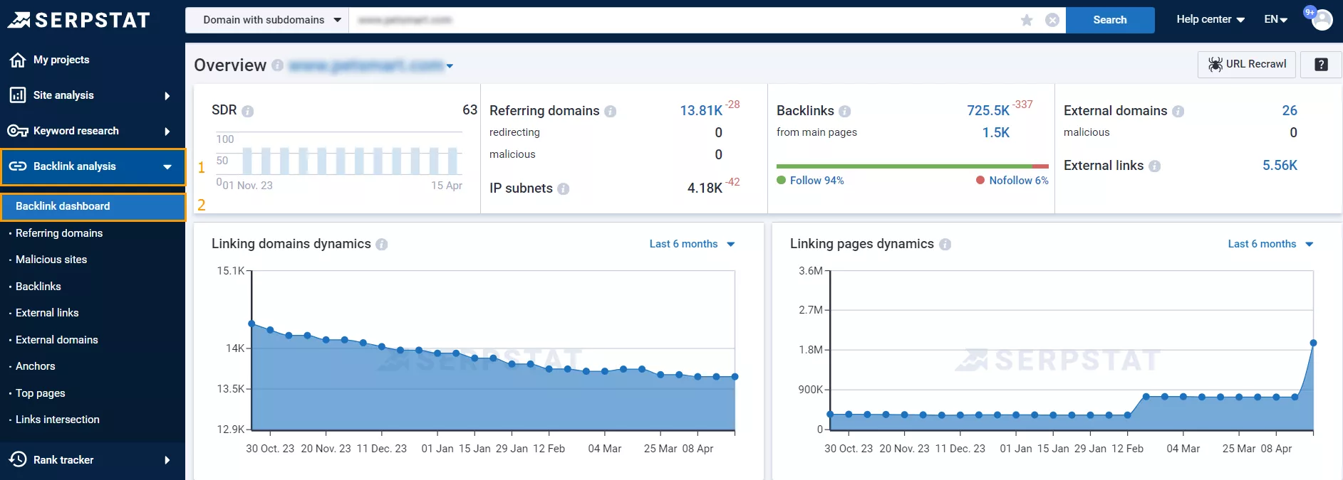This screenshot has width=1343, height=480.
Task: Open domain dropdown next to Overview
Action: [450, 66]
